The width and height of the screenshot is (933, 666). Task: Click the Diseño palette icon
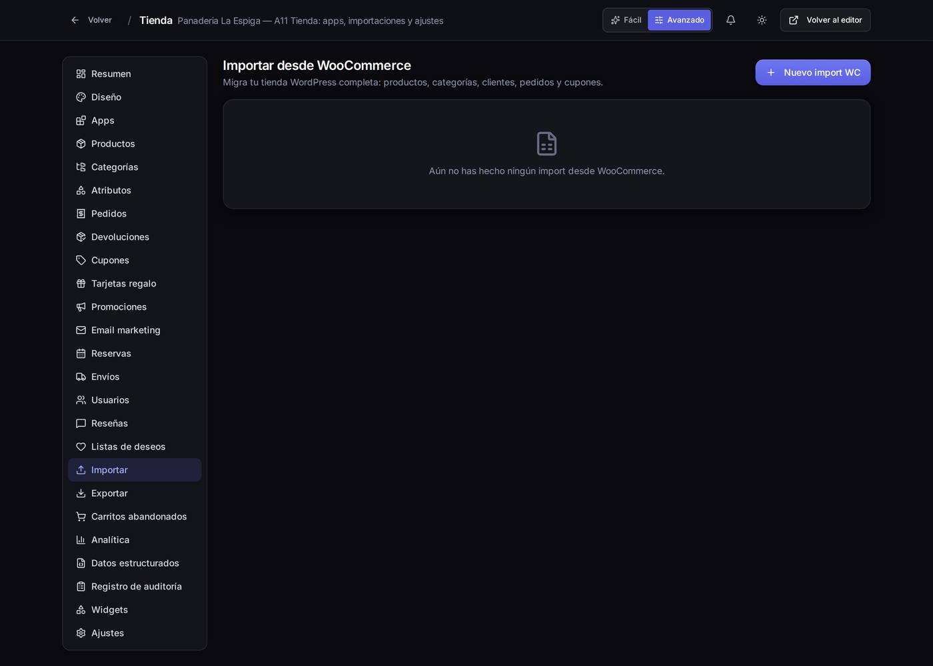(x=81, y=97)
